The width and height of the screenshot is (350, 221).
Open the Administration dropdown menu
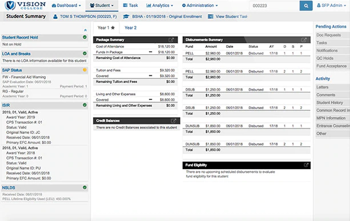[200, 5]
